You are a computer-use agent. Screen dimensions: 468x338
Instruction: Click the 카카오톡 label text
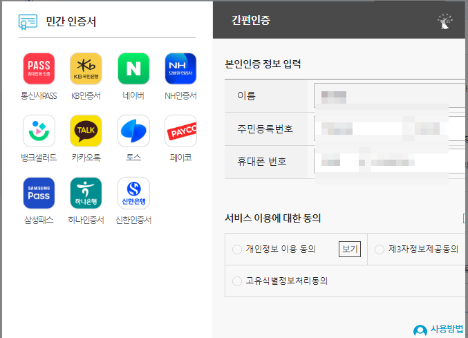tap(86, 158)
